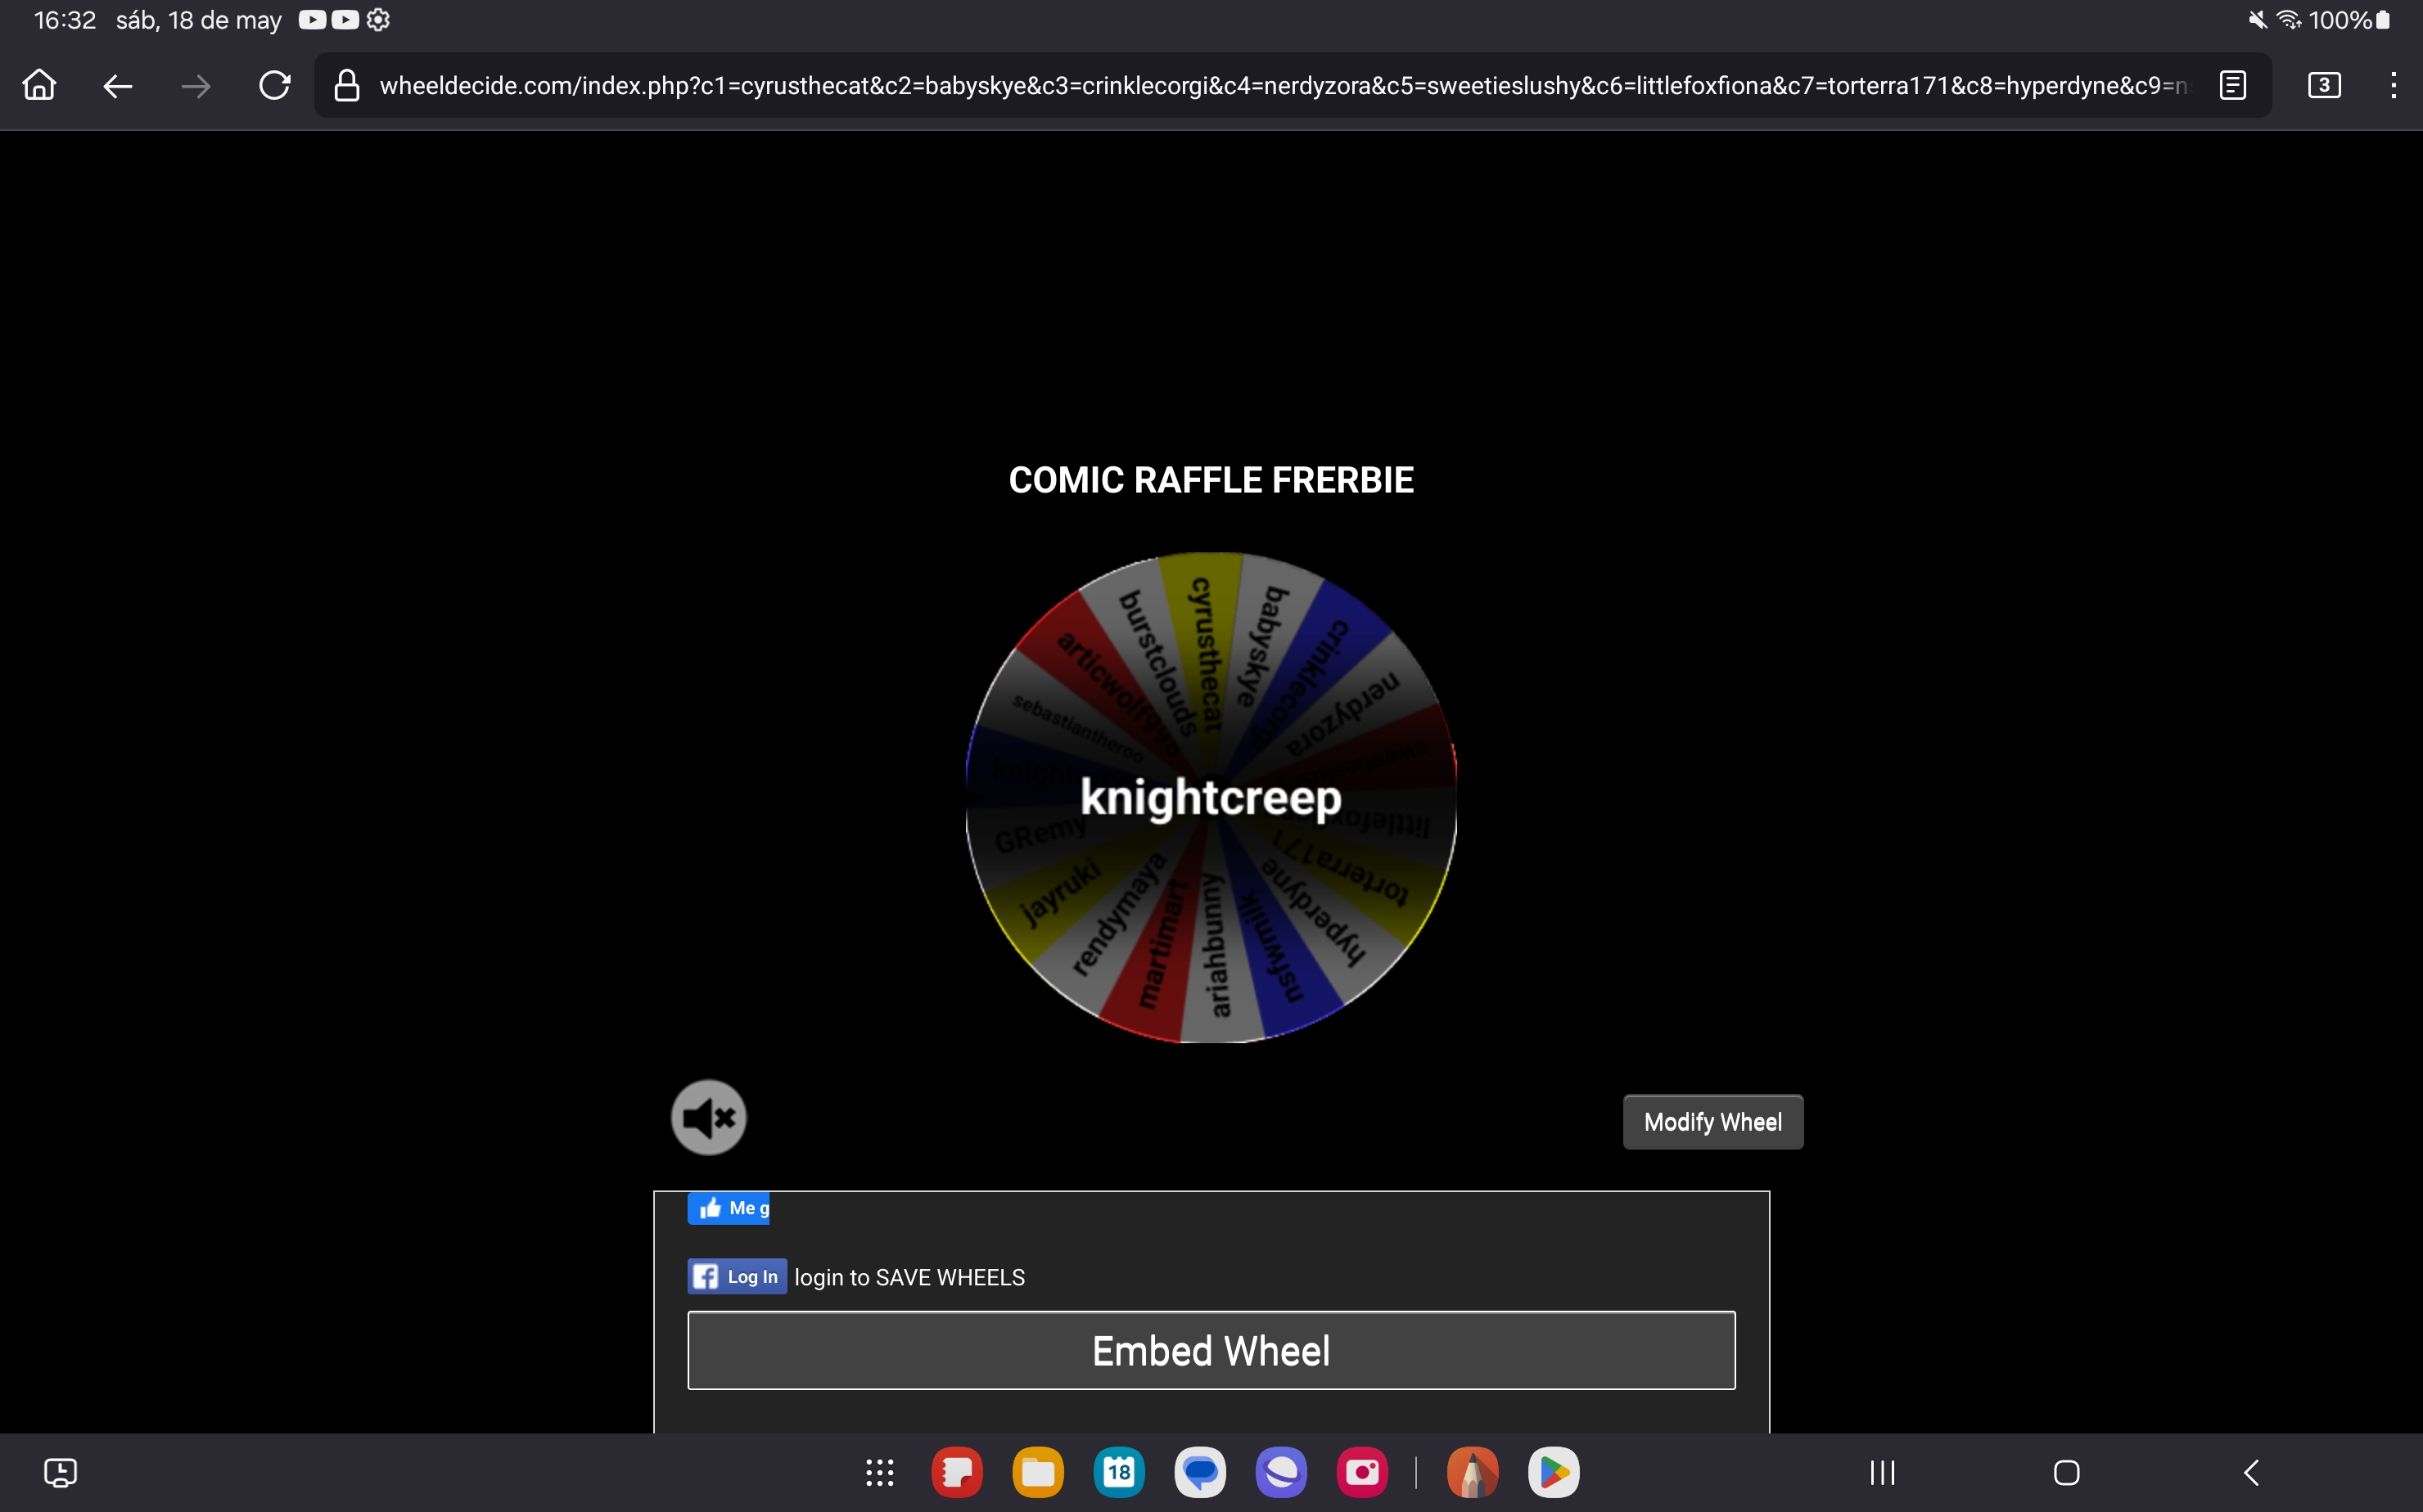Tap the settings gear in status bar
Screen dimensions: 2423x1512
pos(378,20)
